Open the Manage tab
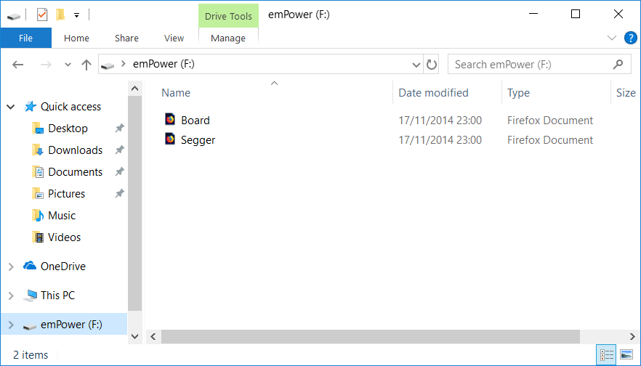This screenshot has width=641, height=366. coord(228,38)
